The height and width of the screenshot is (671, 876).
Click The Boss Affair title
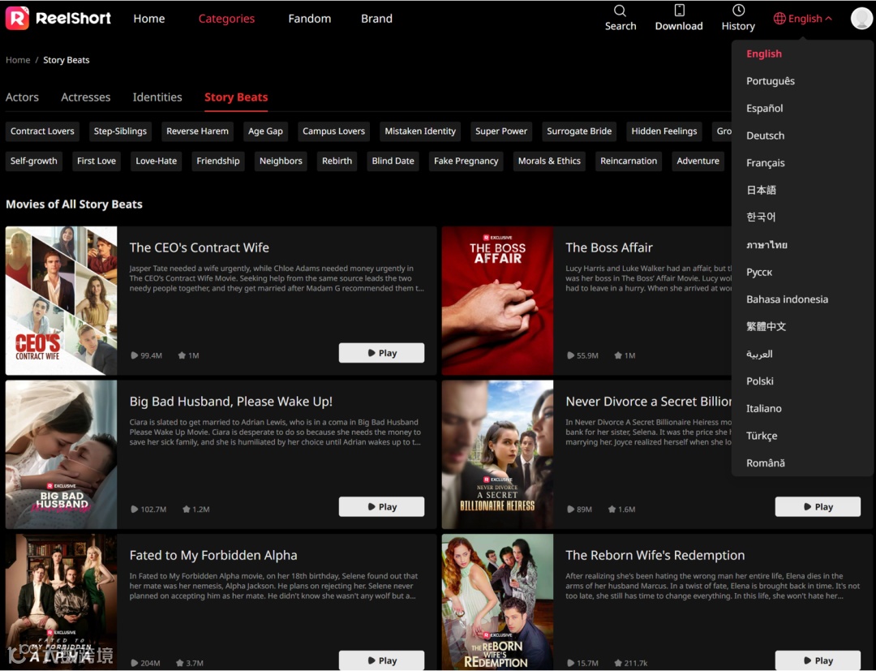(609, 247)
